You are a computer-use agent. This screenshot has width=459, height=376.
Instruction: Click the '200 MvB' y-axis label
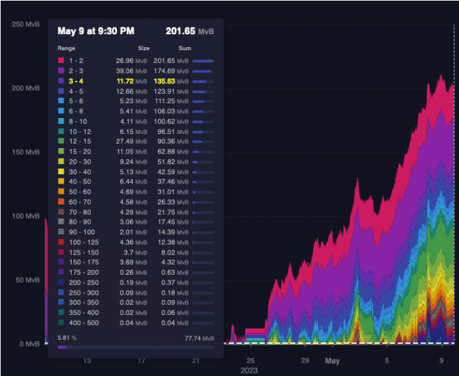coord(25,88)
